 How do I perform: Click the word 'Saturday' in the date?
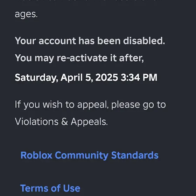[x=36, y=78]
